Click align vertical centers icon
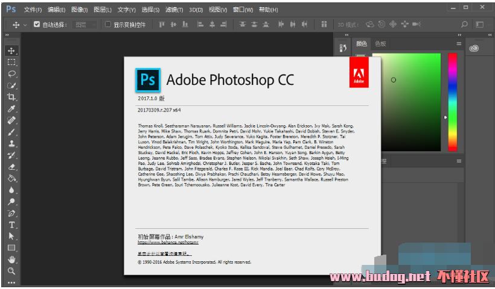Image resolution: width=495 pixels, height=289 pixels. tap(173, 24)
